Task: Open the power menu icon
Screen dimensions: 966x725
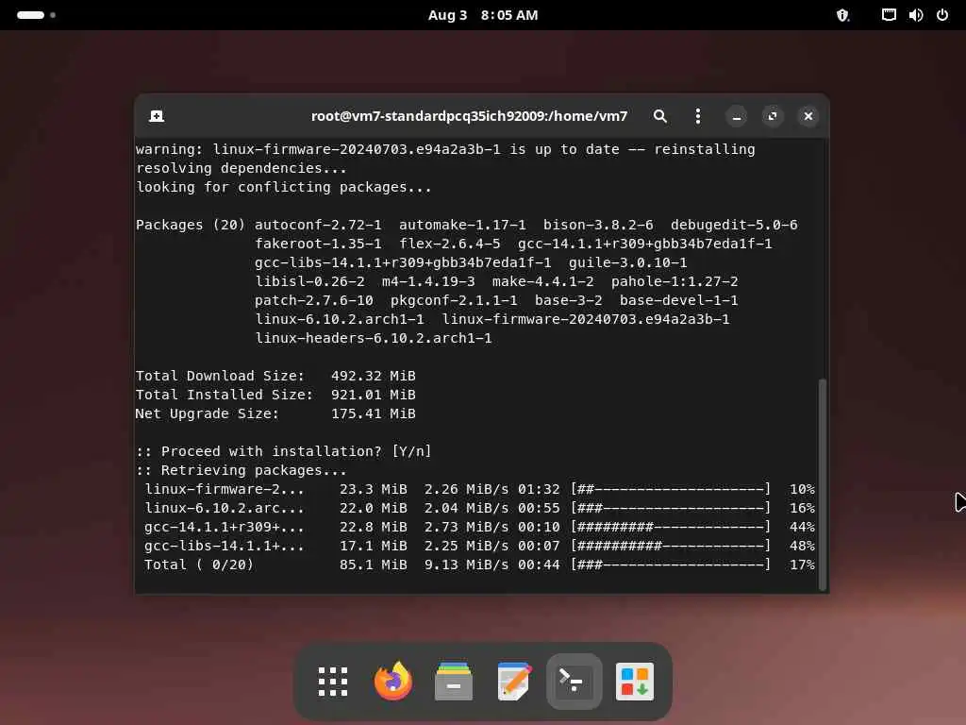Action: pos(942,15)
